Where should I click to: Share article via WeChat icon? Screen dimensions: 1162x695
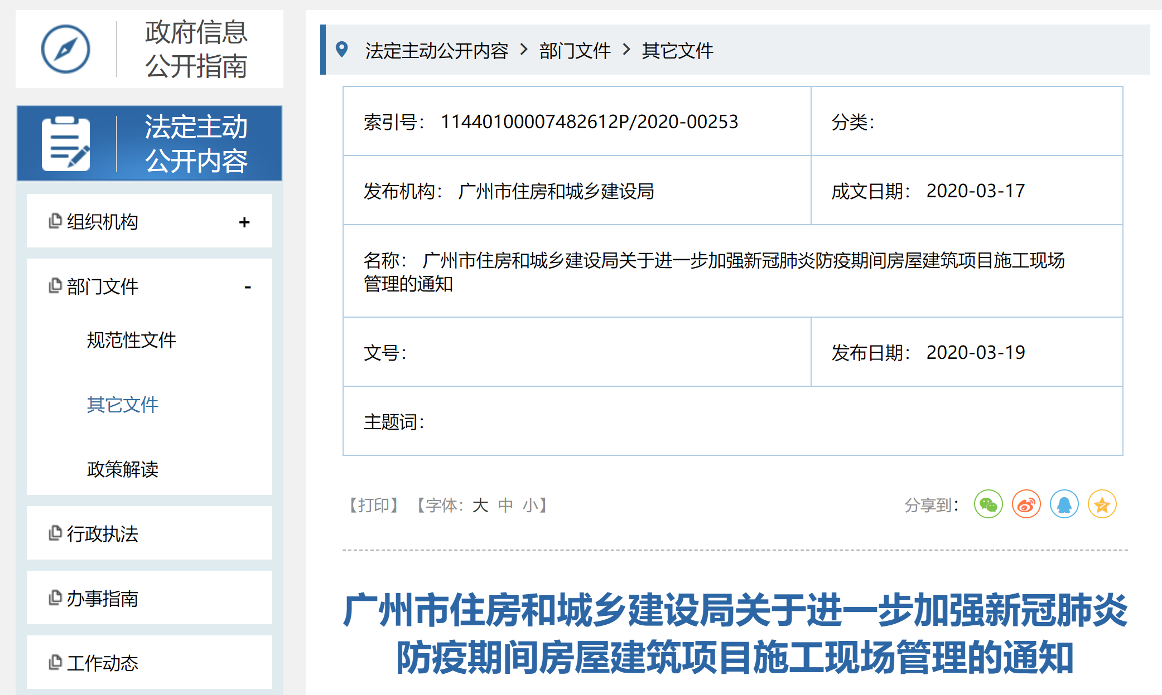click(x=988, y=505)
